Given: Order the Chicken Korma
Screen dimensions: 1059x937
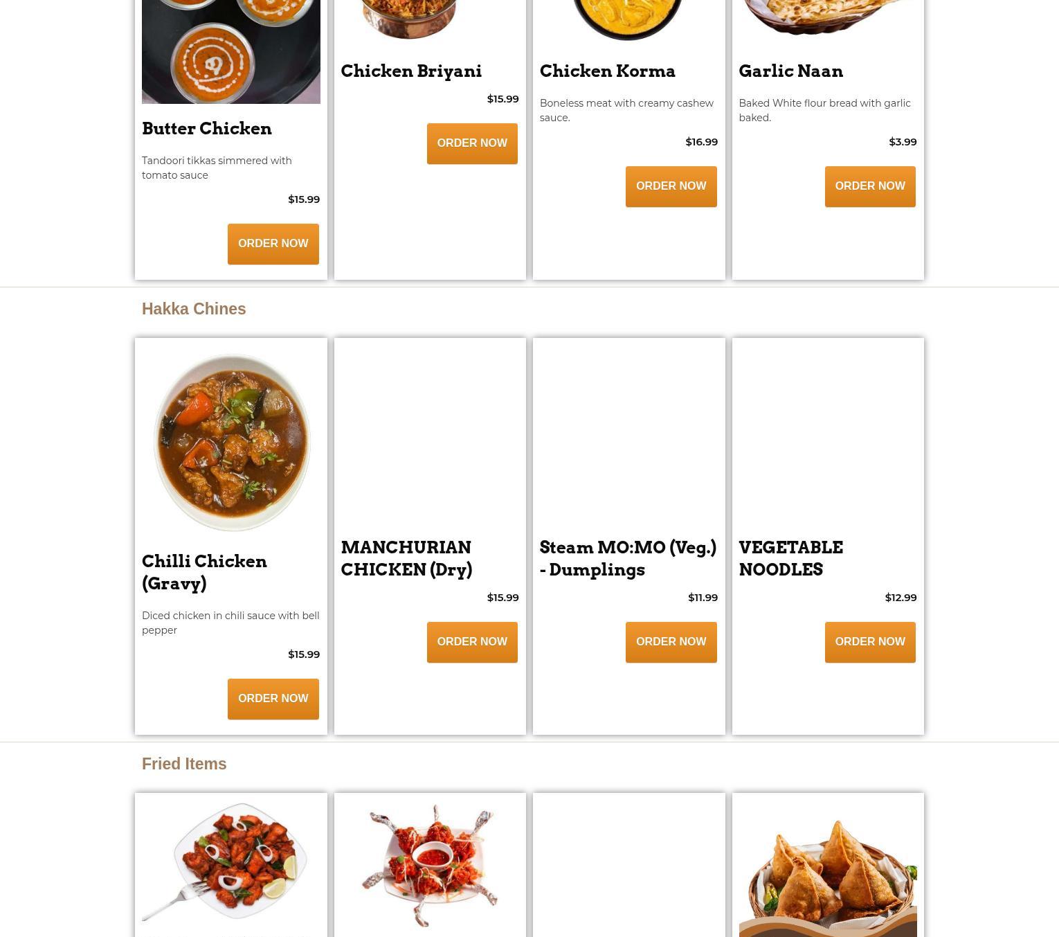Looking at the screenshot, I should click(671, 186).
